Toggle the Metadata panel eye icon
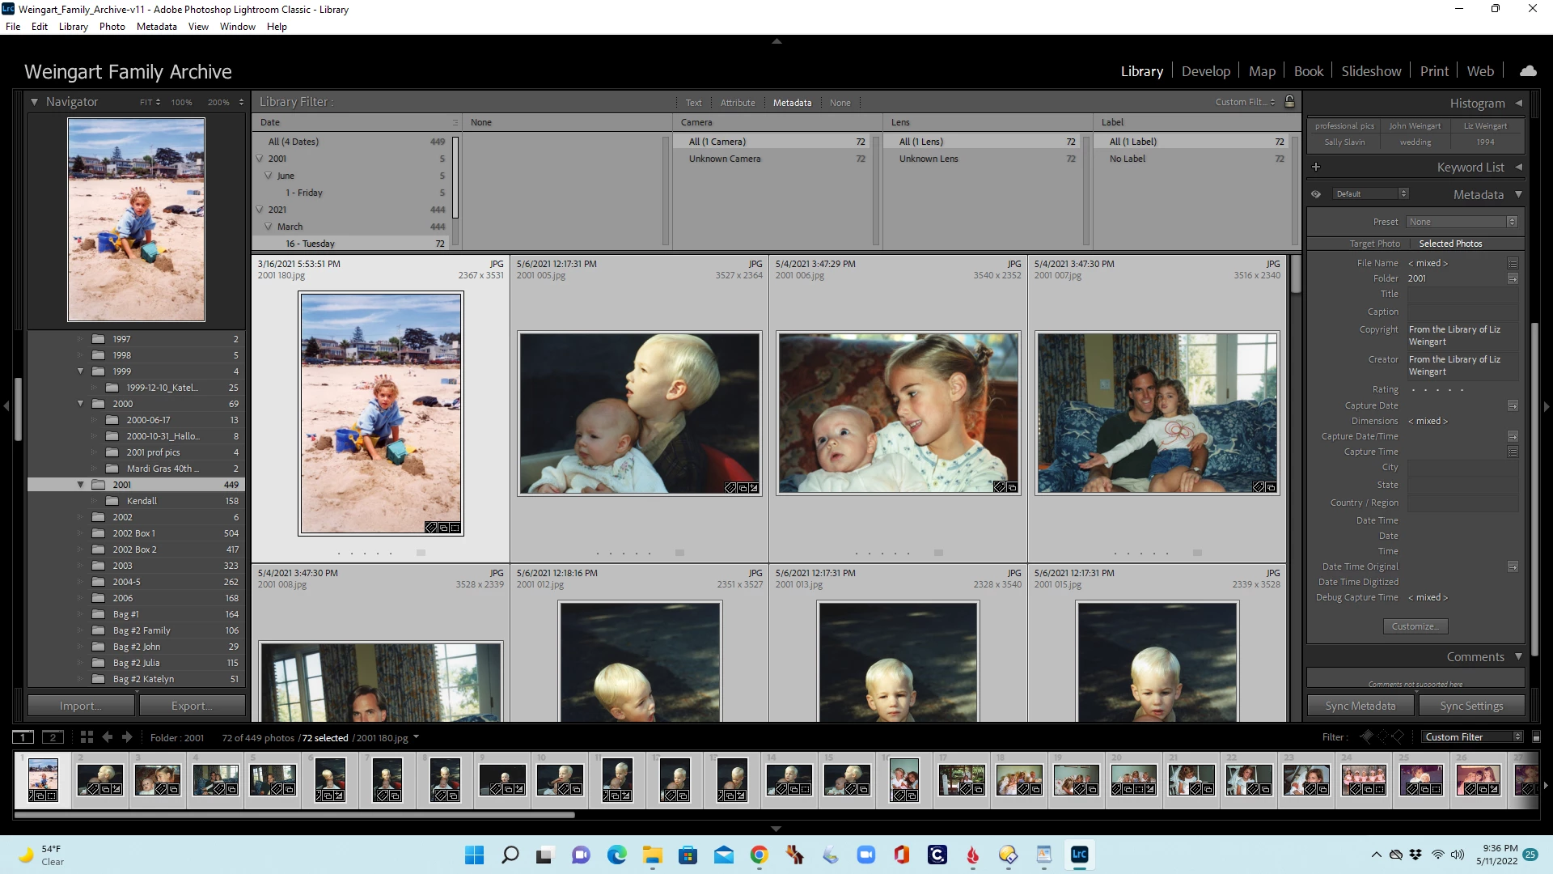Screen dimensions: 1553x874 click(x=1316, y=194)
